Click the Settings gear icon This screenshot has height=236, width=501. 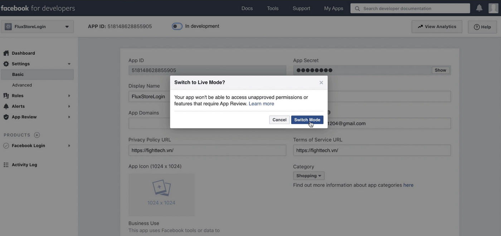6,64
